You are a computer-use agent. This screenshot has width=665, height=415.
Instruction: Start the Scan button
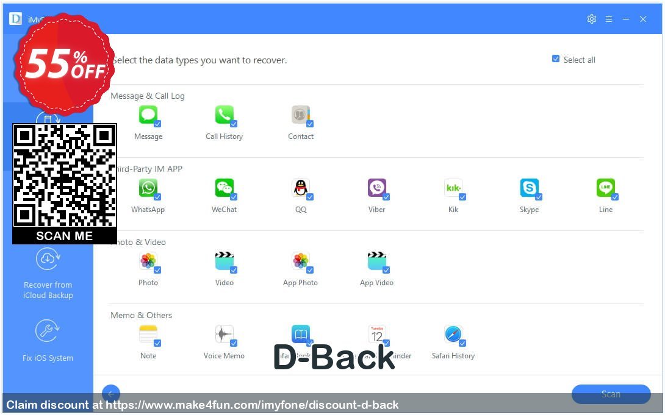[611, 394]
